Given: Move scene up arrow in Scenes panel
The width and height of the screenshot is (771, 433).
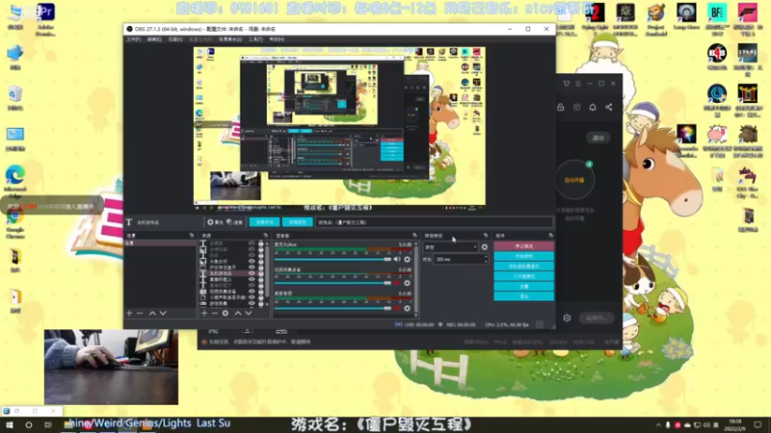Looking at the screenshot, I should (152, 314).
